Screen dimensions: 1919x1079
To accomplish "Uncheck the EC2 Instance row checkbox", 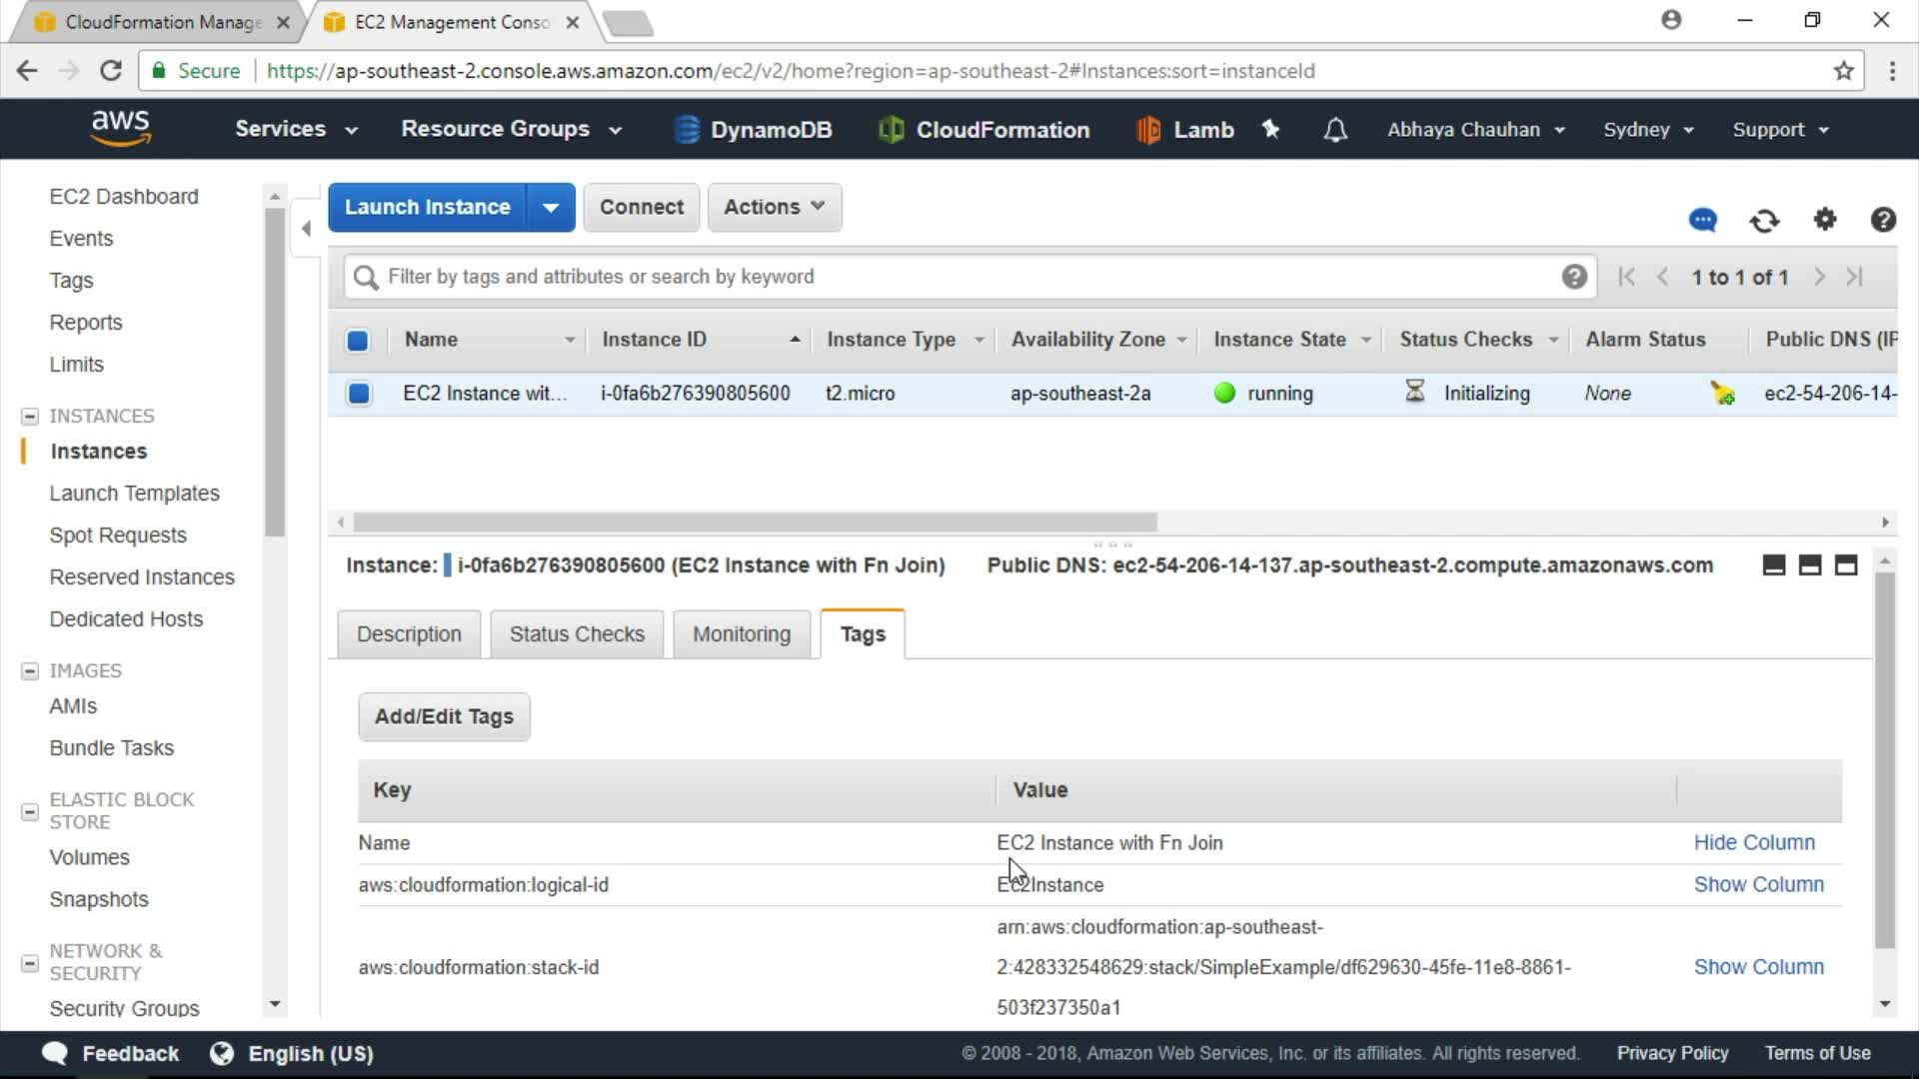I will coord(359,394).
